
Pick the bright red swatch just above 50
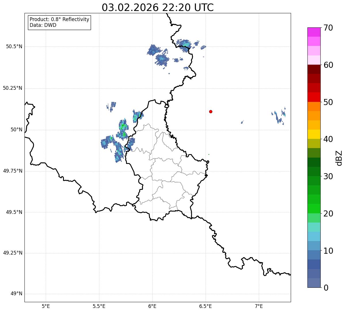[x=314, y=97]
